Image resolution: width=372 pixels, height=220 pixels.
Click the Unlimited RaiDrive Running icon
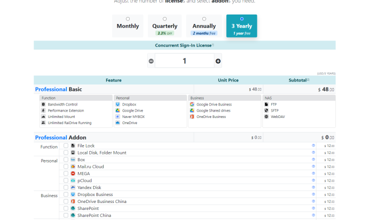[43, 122]
